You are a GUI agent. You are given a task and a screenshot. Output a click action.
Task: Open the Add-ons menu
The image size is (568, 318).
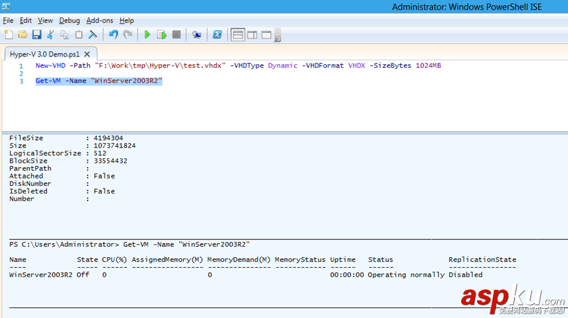click(x=100, y=21)
